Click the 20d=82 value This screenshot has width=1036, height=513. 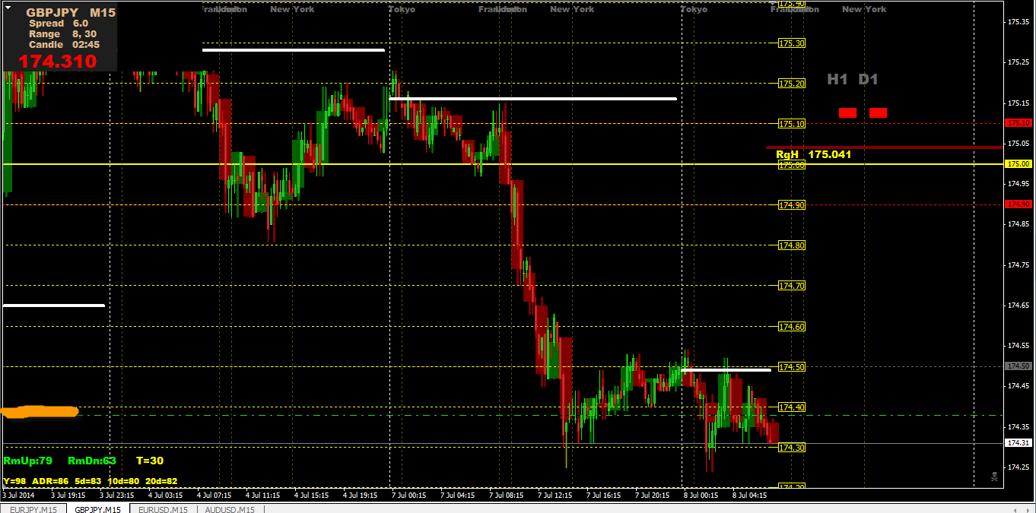click(161, 481)
